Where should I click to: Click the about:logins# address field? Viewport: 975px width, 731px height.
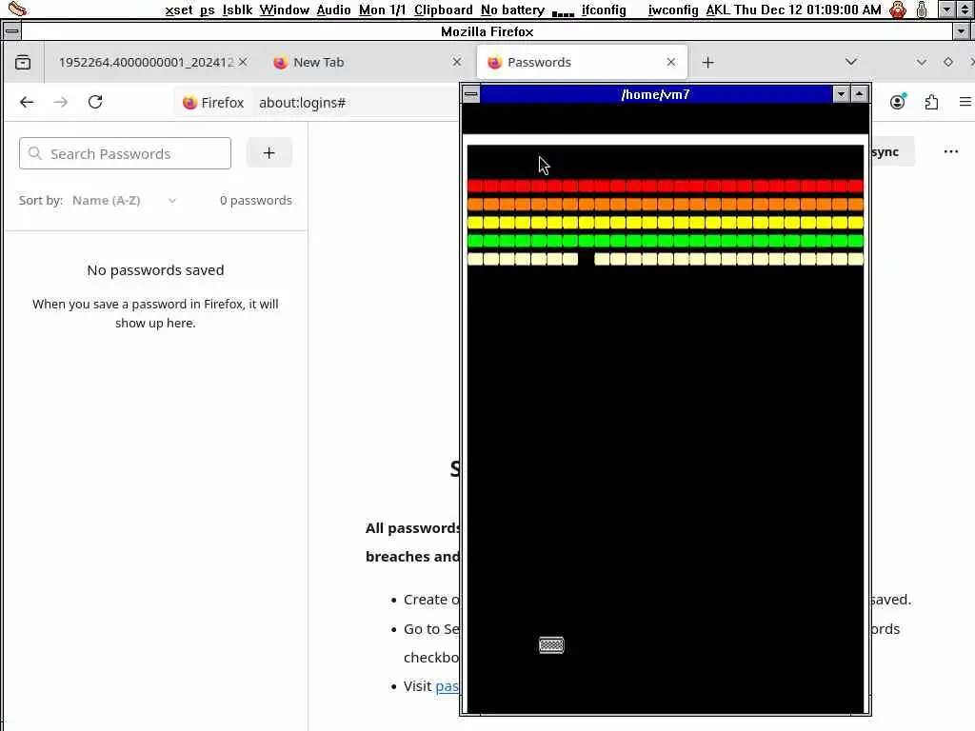pyautogui.click(x=302, y=103)
